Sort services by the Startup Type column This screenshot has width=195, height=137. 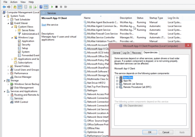click(x=156, y=18)
